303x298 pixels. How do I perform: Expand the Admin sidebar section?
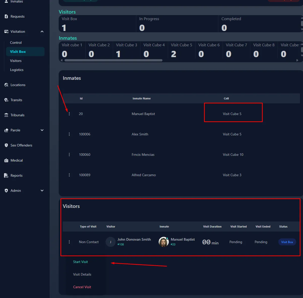(x=42, y=191)
